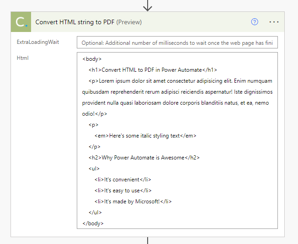
Task: Click the "(Preview)" tag in the header
Action: click(x=129, y=22)
